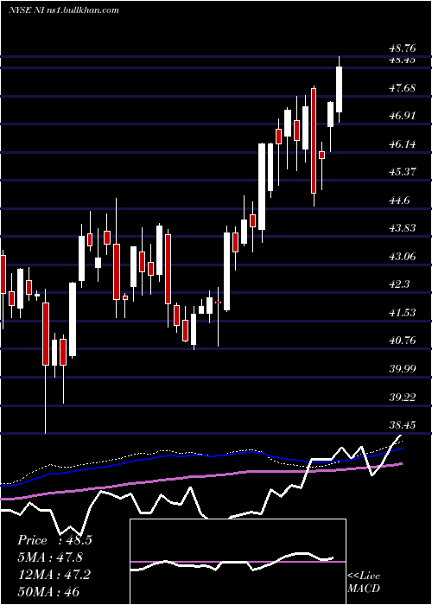Click the Price : 48.5 readout
The width and height of the screenshot is (432, 605).
click(54, 540)
